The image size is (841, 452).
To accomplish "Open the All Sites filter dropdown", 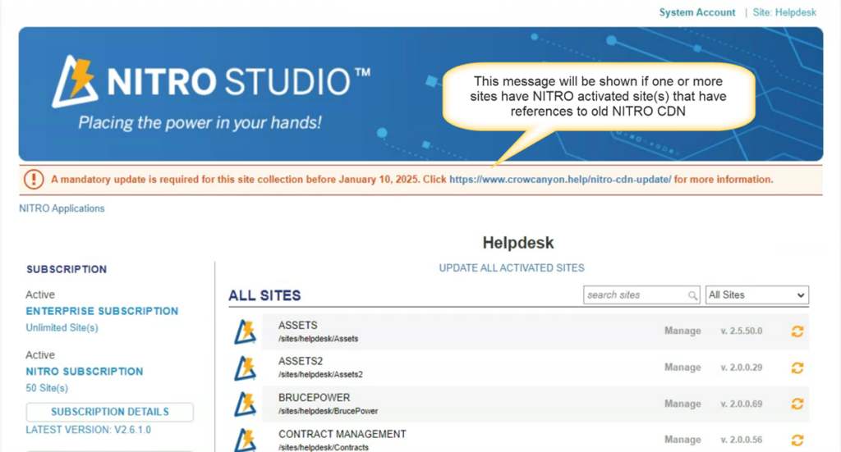I will tap(756, 295).
